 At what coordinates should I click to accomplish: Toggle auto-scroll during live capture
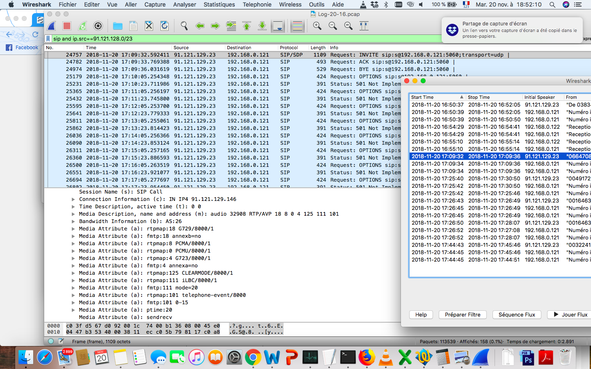278,26
